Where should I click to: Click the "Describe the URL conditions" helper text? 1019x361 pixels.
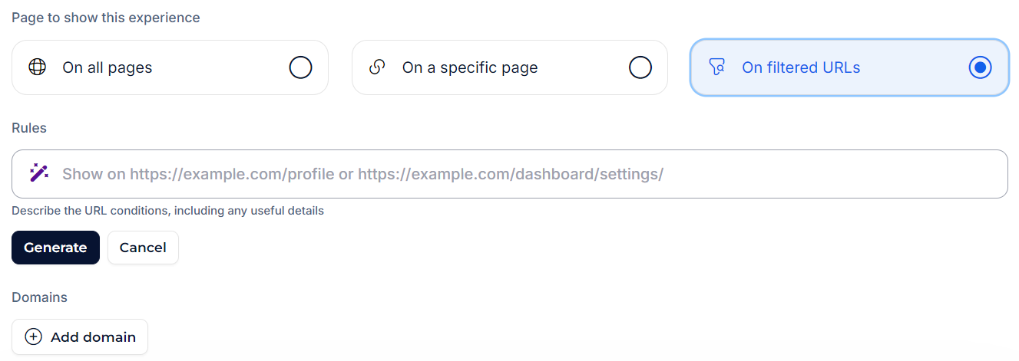point(167,211)
